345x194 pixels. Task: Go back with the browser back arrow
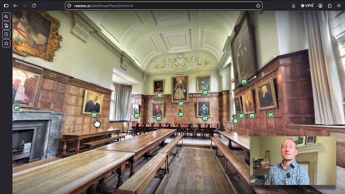15,6
